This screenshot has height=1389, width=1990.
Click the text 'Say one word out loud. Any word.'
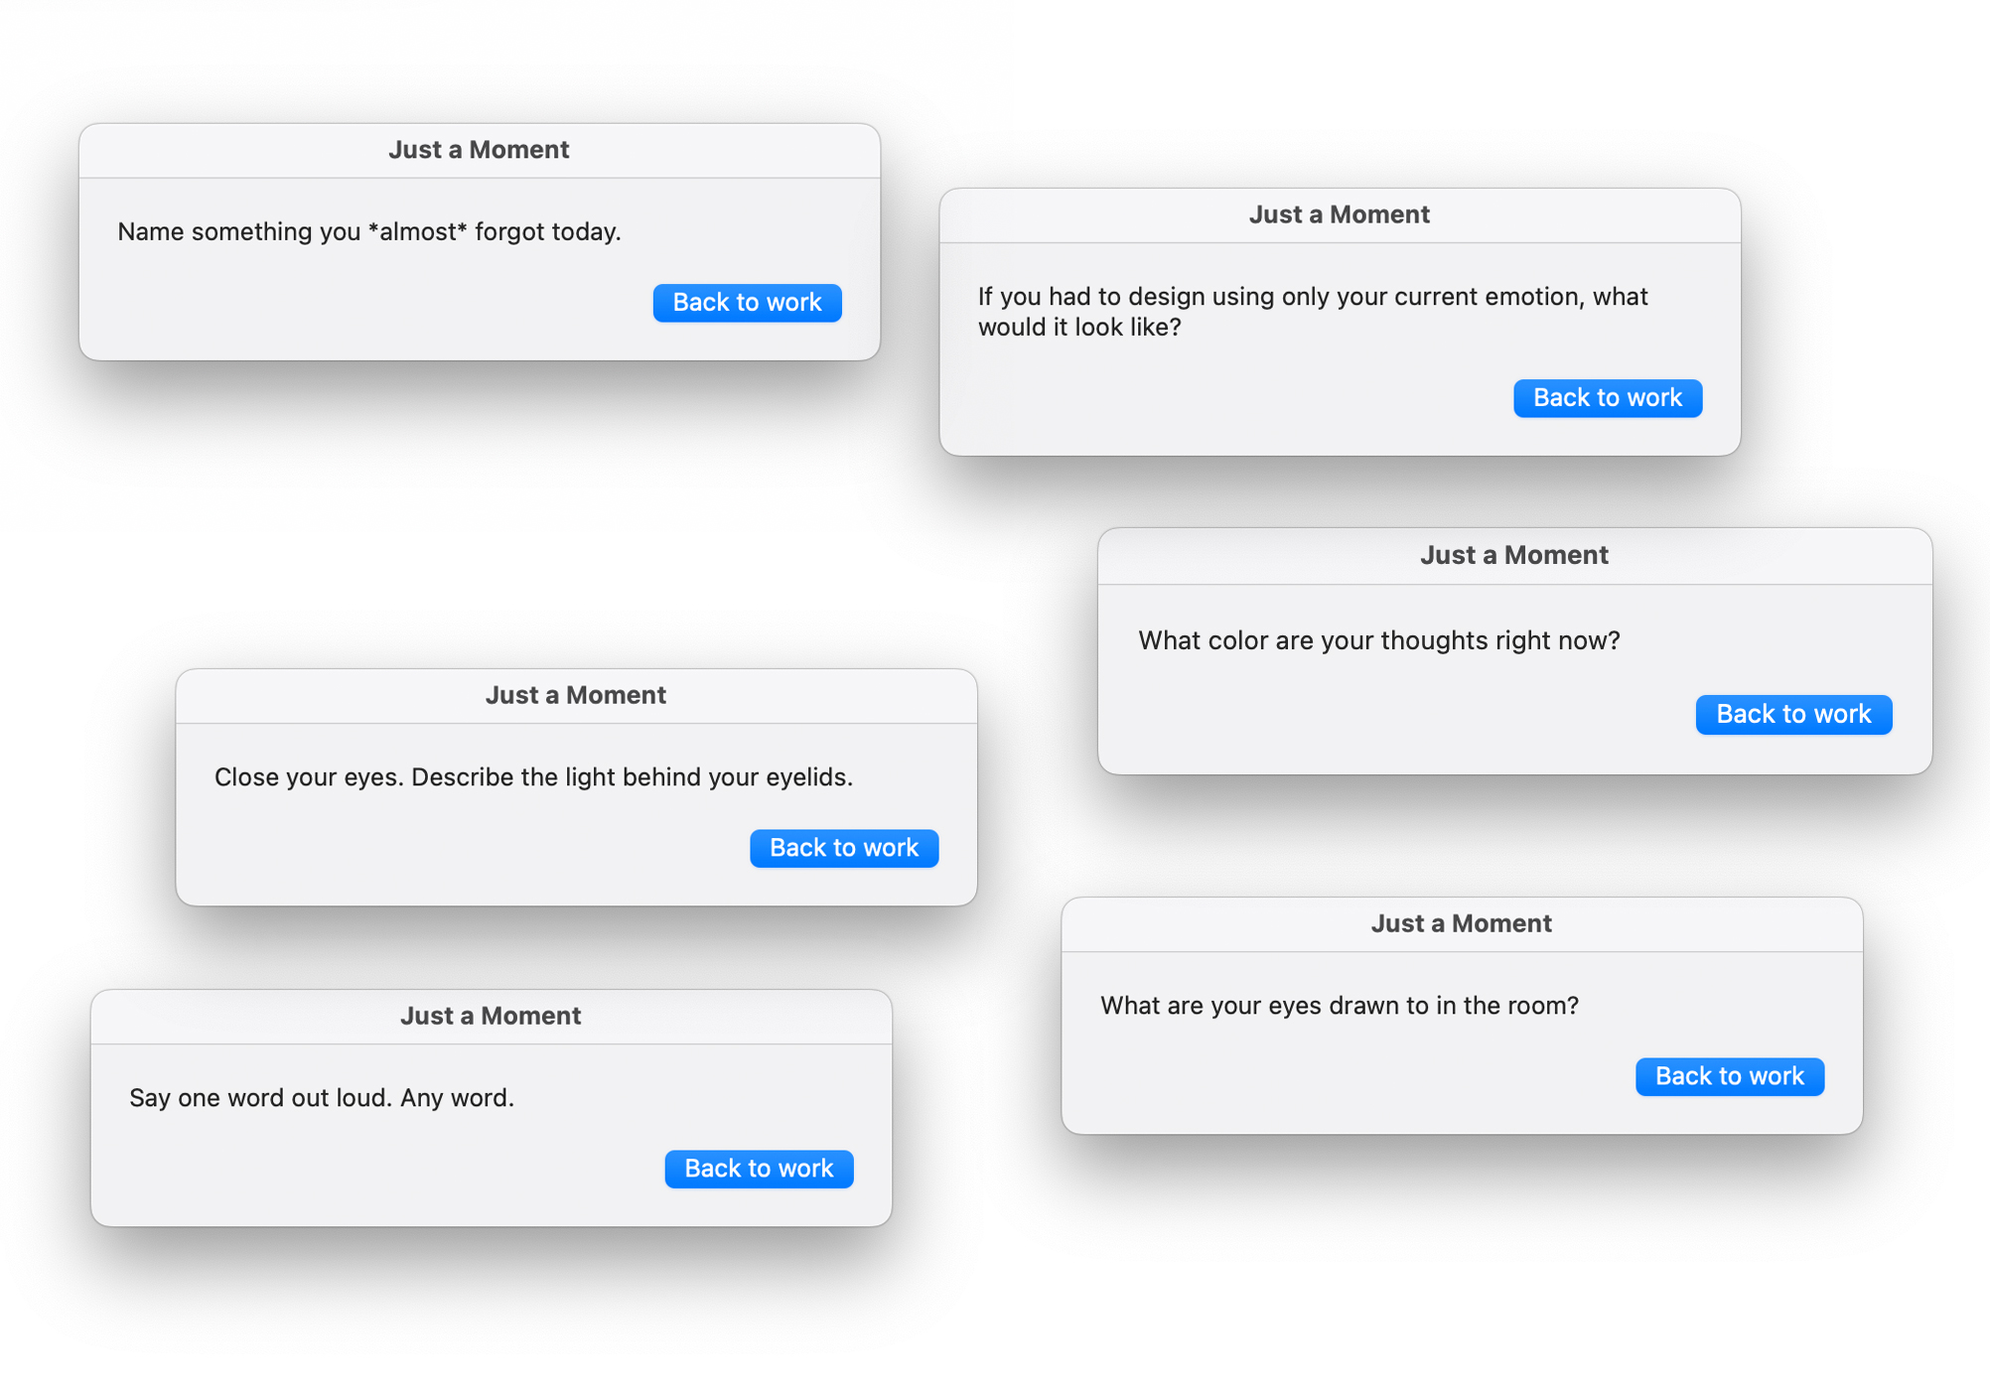pos(322,1097)
